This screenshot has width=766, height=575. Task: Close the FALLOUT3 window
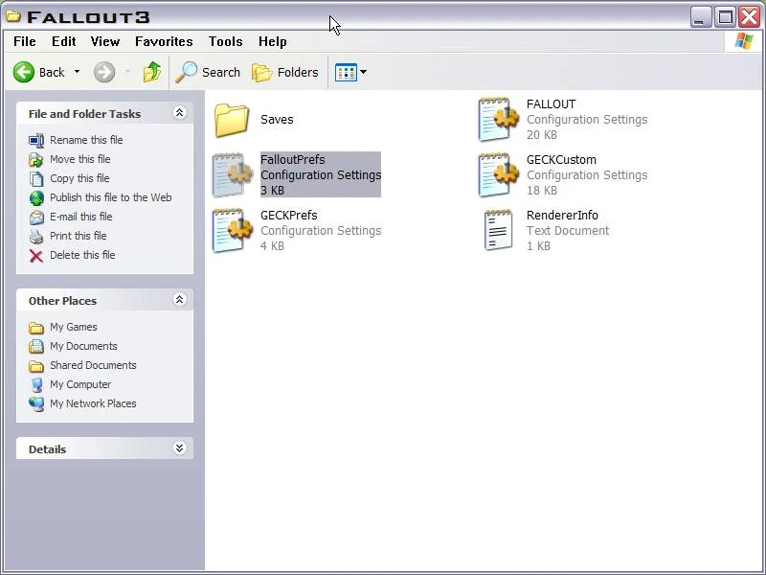pyautogui.click(x=750, y=17)
